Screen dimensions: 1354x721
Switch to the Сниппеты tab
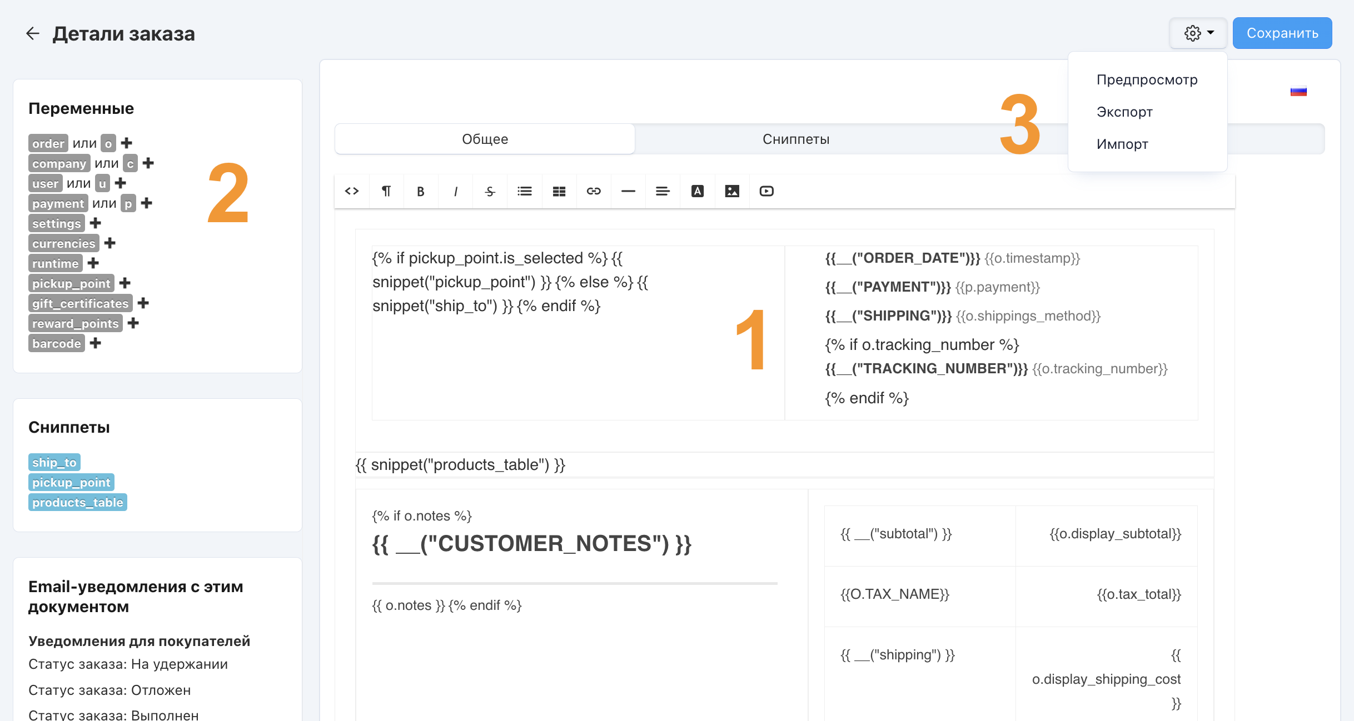[795, 139]
